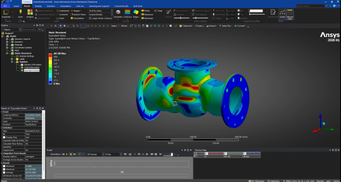341x182 pixels.
Task: Pin the Outline panel
Action: point(37,25)
